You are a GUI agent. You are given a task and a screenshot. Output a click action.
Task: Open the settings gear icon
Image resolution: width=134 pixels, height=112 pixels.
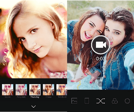click(127, 101)
